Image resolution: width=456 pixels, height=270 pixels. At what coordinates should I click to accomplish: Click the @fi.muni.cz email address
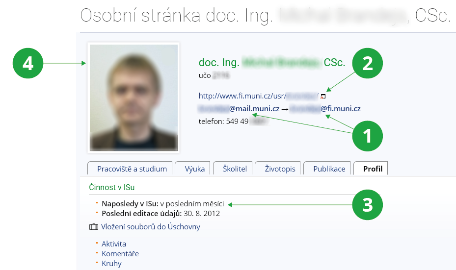pyautogui.click(x=326, y=109)
